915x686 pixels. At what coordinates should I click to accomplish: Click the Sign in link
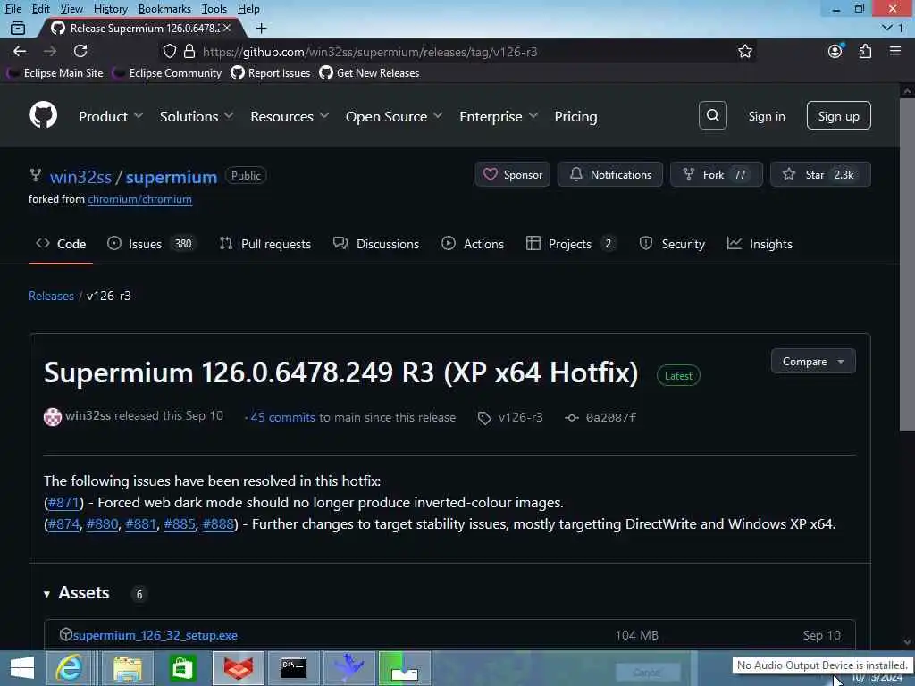point(766,116)
